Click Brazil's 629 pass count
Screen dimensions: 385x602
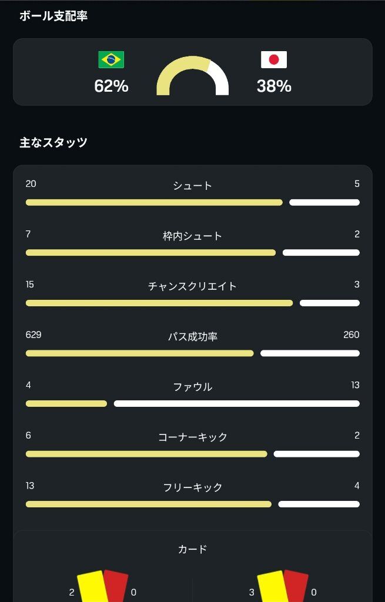click(34, 335)
